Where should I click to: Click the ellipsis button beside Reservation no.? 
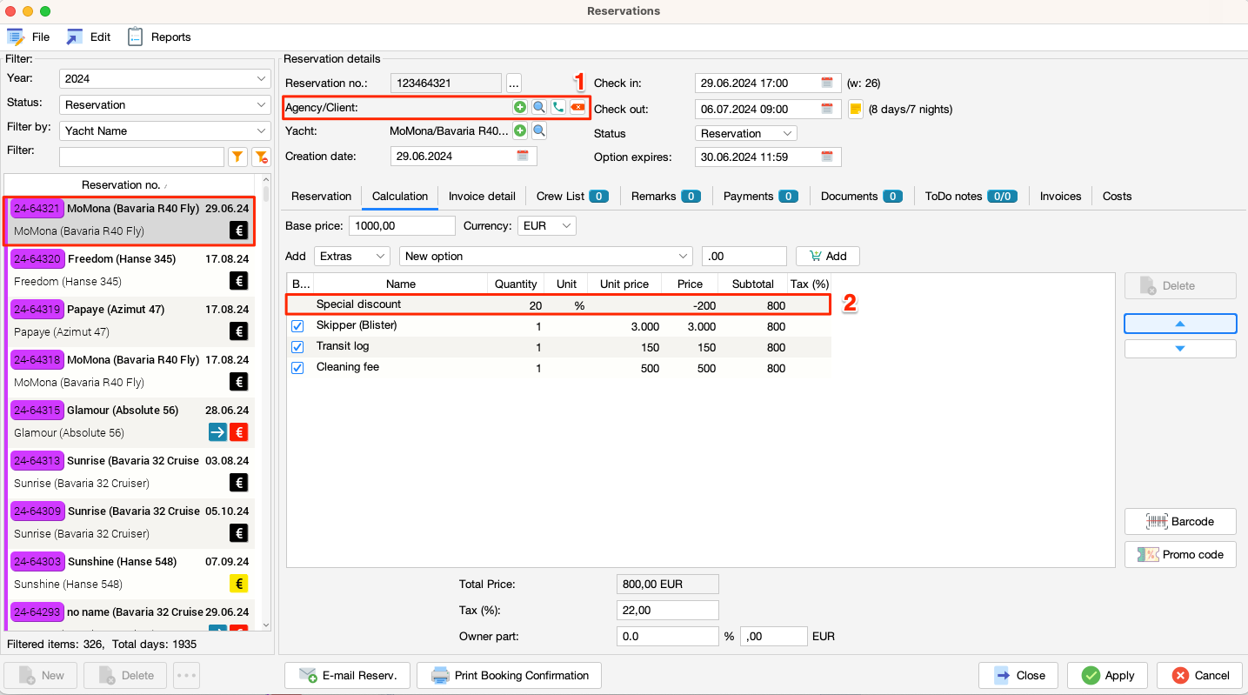coord(514,84)
